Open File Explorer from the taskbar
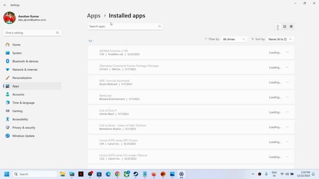The image size is (319, 179). 63,174
